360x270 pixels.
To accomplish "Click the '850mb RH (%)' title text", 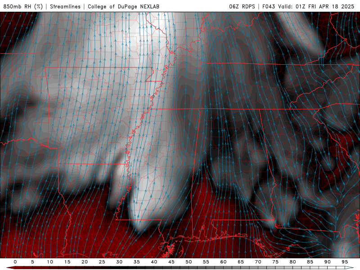I will pos(23,6).
